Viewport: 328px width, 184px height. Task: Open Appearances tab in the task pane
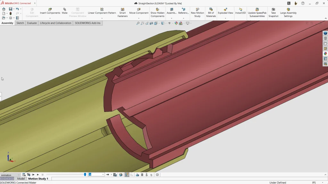coord(325,54)
